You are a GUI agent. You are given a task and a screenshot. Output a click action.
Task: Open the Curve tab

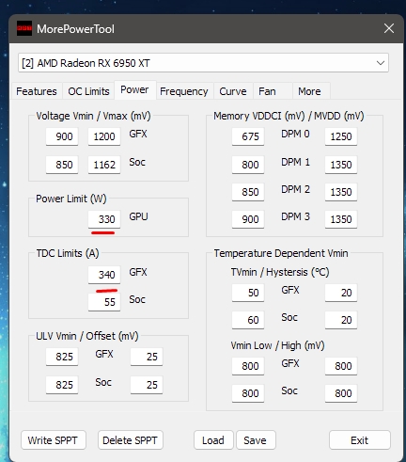point(233,91)
